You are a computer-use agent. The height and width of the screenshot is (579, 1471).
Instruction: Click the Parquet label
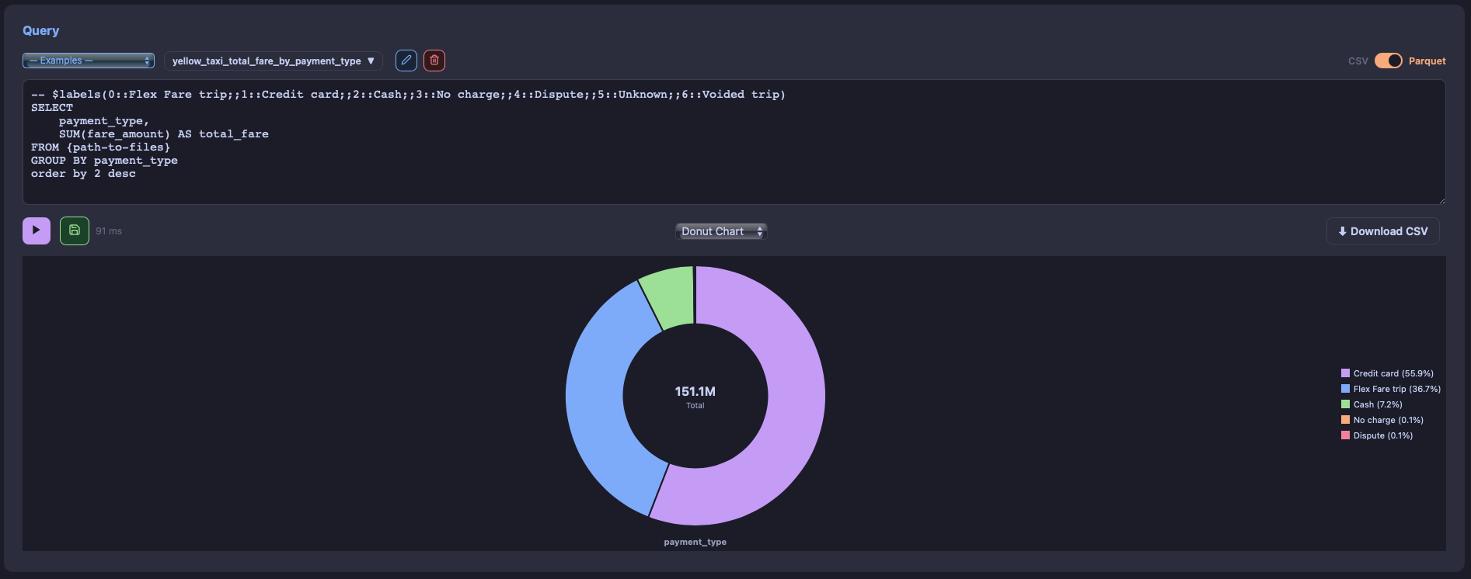click(x=1427, y=61)
